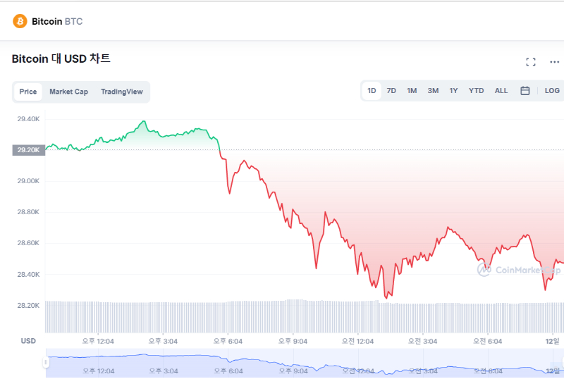Choose the 3M time range

coord(433,91)
